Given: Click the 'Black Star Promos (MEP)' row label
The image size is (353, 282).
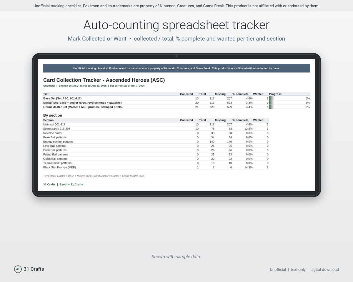Looking at the screenshot, I should click(59, 167).
